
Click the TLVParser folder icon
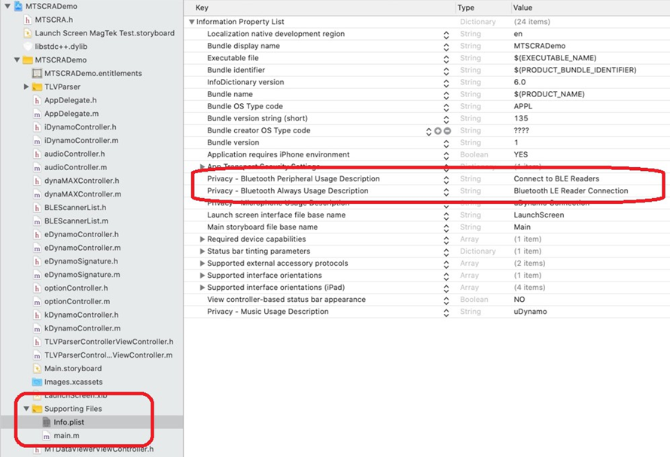37,87
